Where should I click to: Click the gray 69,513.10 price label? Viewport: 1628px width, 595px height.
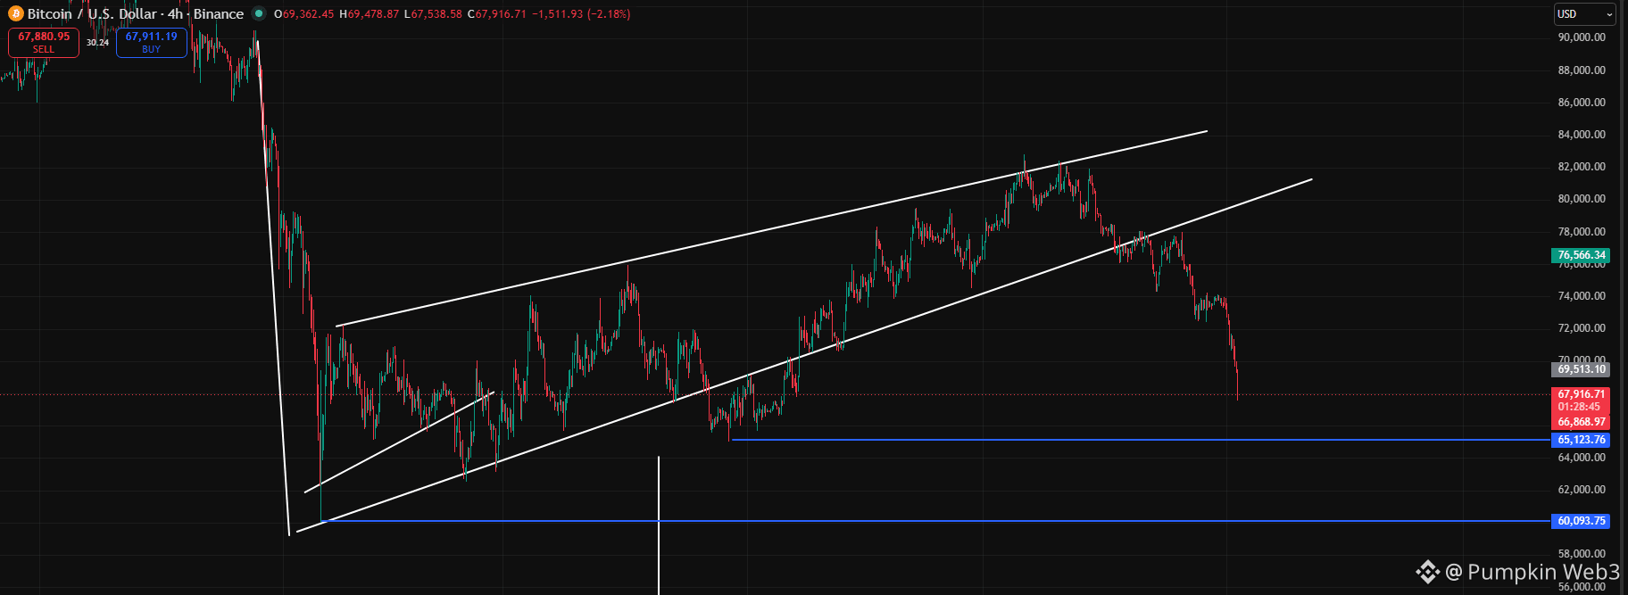coord(1581,369)
